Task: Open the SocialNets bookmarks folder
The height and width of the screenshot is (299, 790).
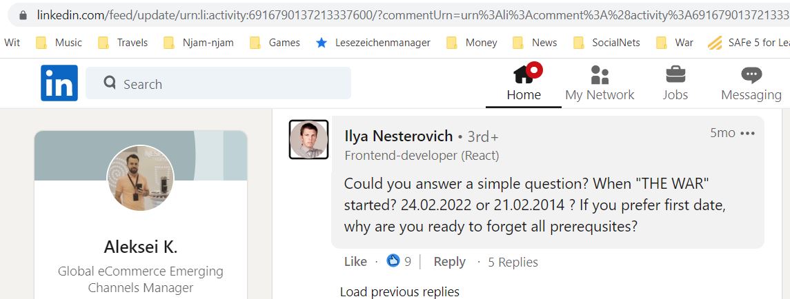Action: point(606,43)
